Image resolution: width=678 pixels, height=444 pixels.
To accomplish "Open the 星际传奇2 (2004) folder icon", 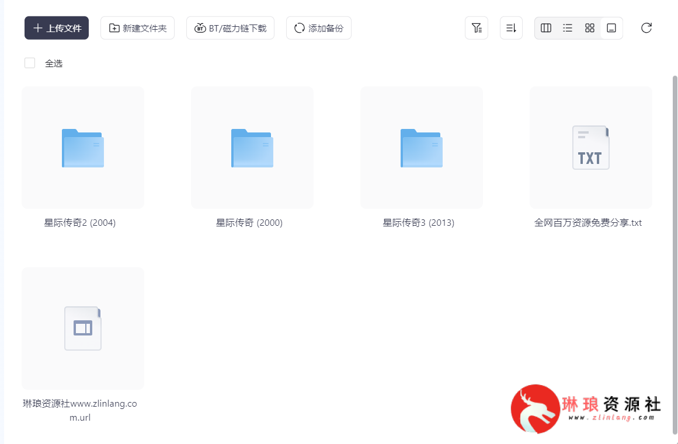I will [x=83, y=148].
